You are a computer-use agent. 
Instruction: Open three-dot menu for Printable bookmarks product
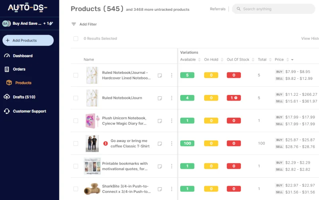coord(171,166)
